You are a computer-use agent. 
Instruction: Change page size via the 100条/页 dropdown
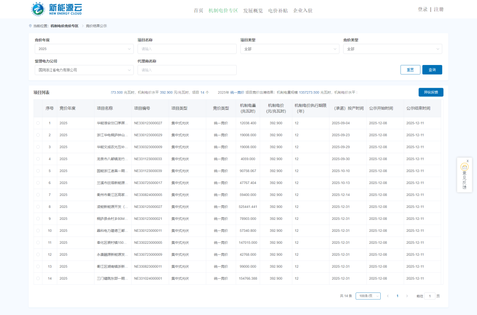click(367, 296)
